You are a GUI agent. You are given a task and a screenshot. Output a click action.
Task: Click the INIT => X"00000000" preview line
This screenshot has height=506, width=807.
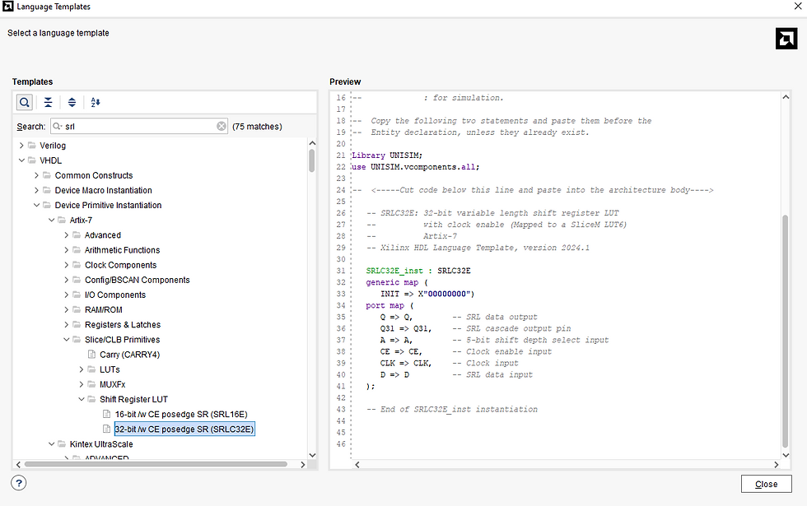coord(427,294)
